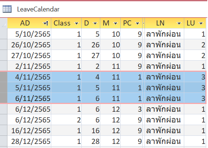Select the LeaveCalendar tab title
This screenshot has height=148, width=208.
(x=38, y=9)
